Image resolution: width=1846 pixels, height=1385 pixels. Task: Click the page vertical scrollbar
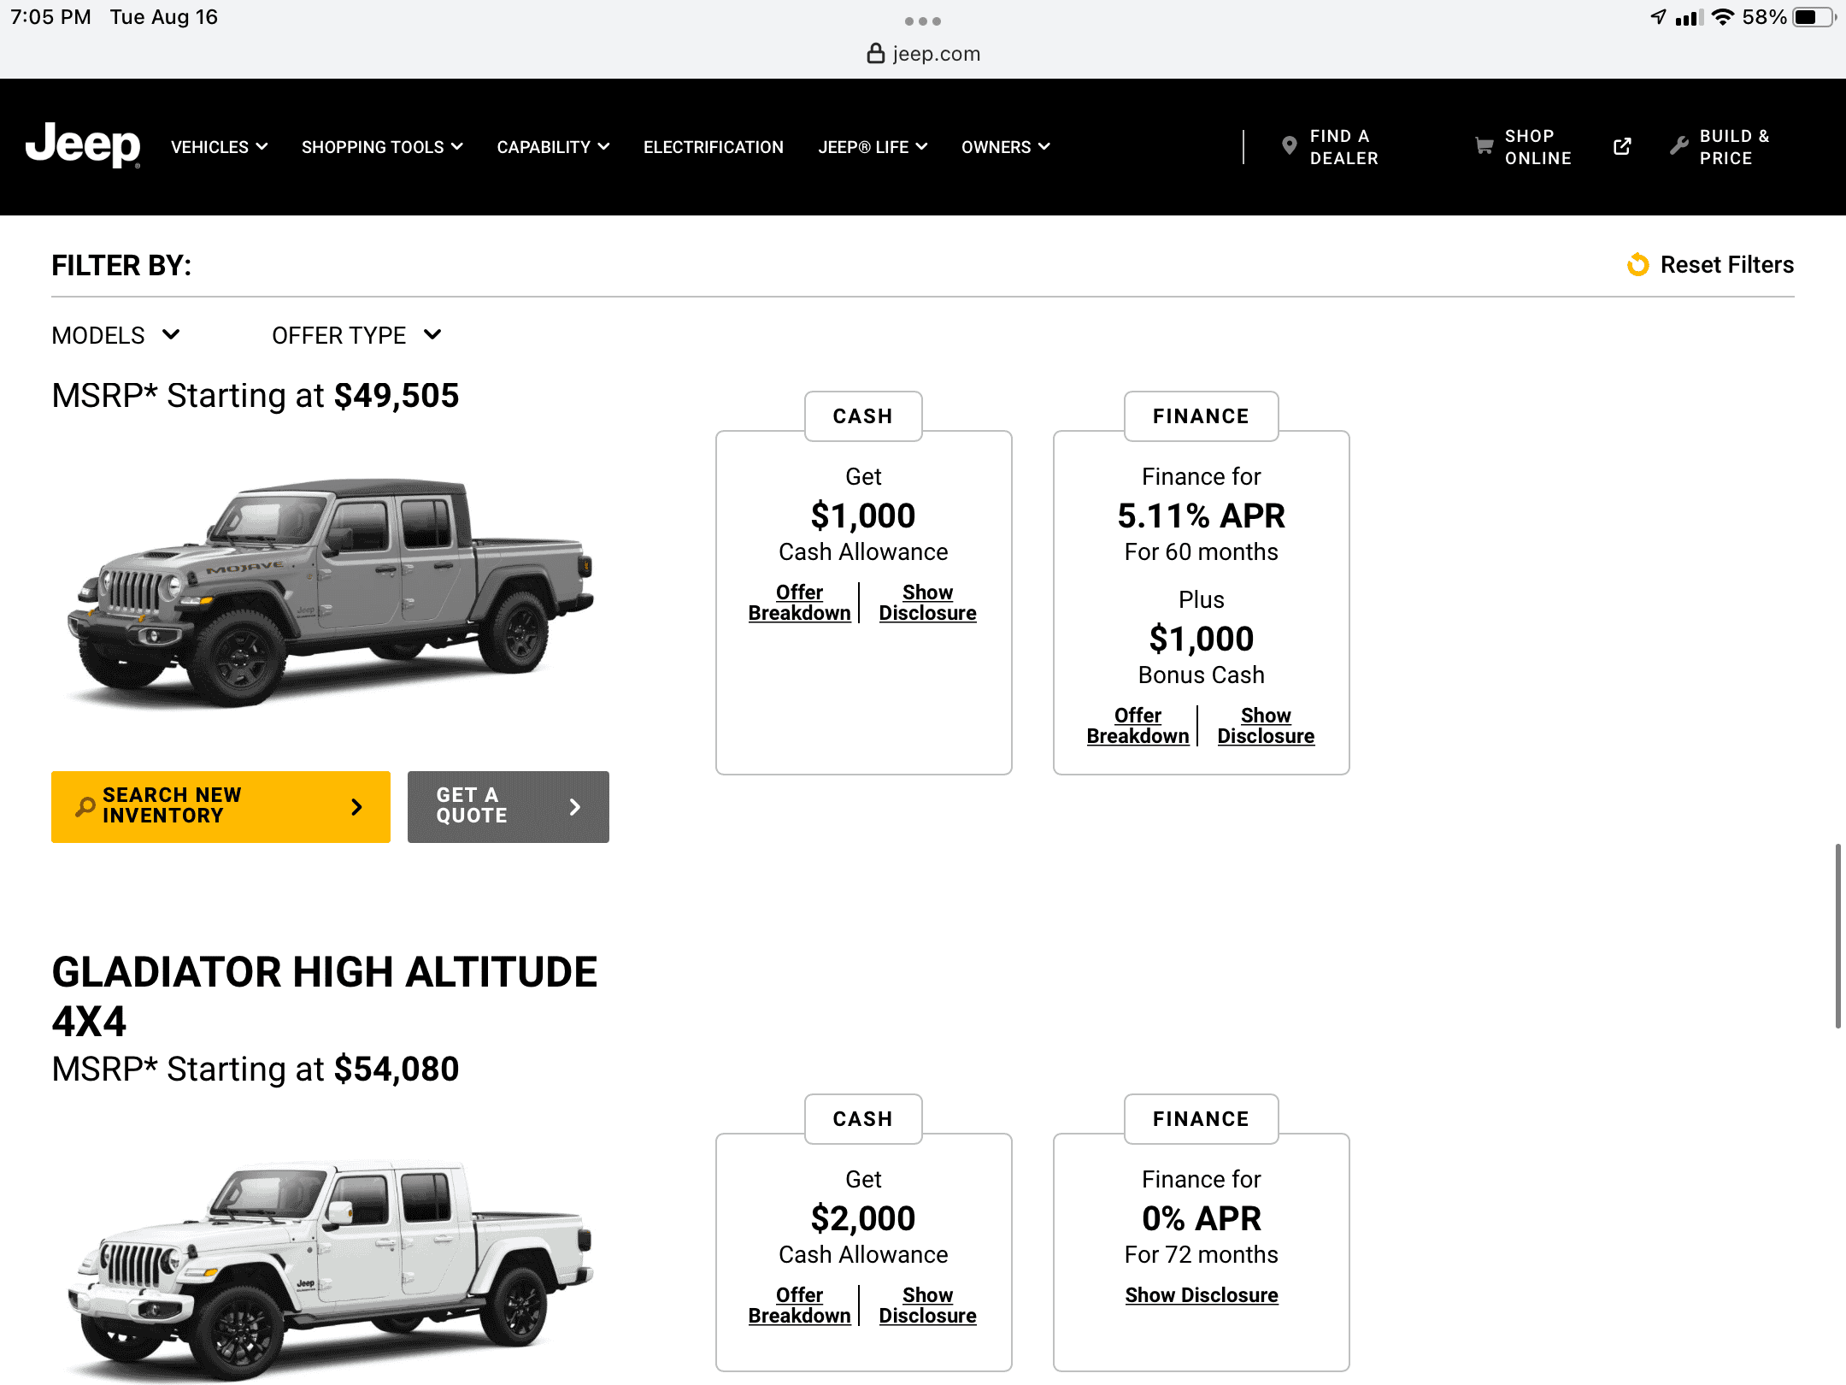click(1837, 935)
